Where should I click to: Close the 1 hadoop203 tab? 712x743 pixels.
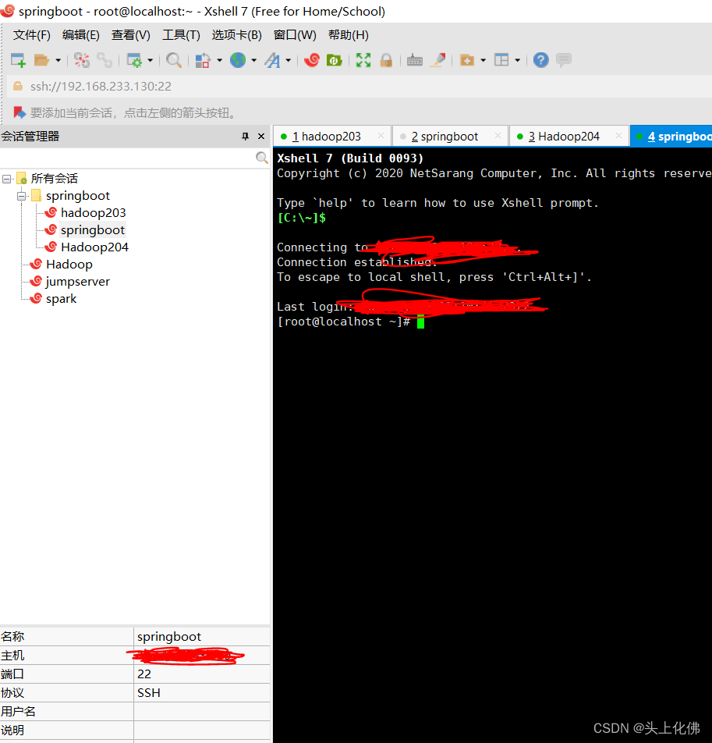point(381,136)
